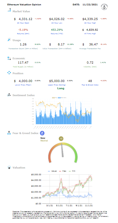
Task: Click the Fear & Greed Index label under 48
Action: pos(90,85)
